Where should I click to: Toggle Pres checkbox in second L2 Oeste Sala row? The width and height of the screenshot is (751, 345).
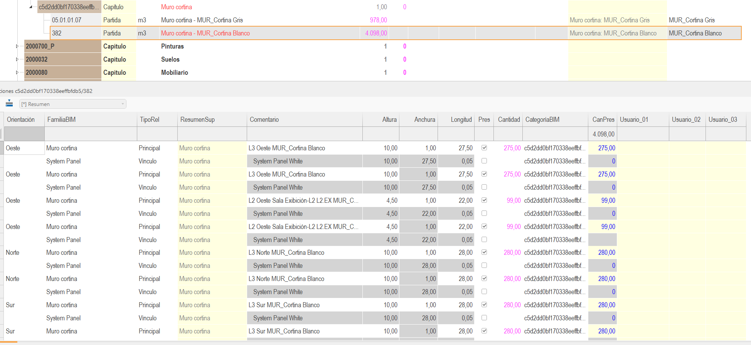[484, 226]
